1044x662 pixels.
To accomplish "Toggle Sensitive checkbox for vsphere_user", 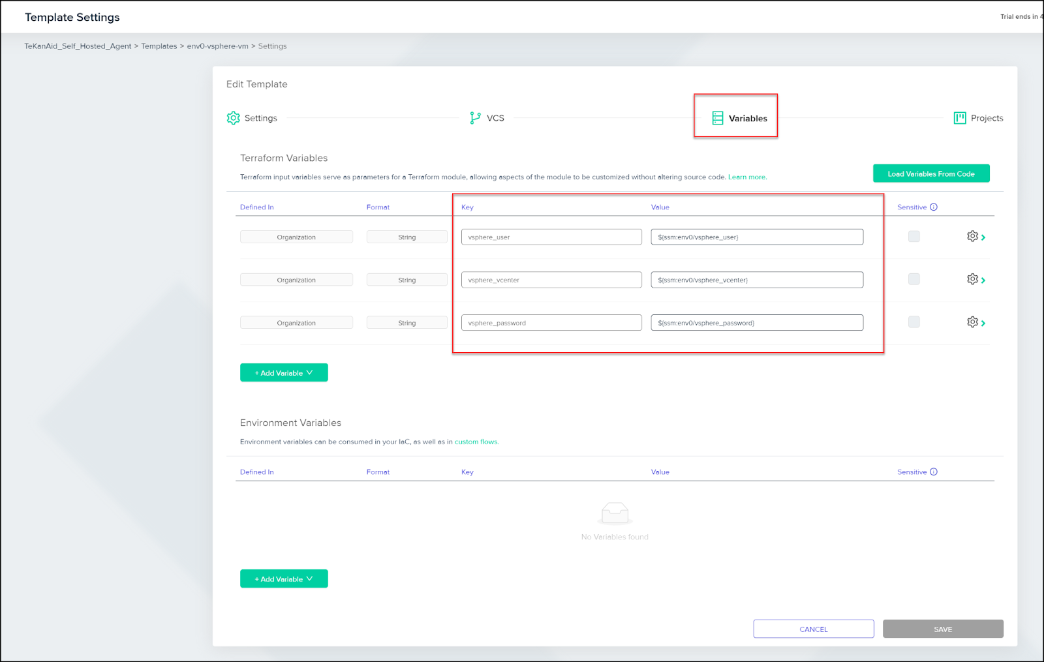I will (913, 236).
